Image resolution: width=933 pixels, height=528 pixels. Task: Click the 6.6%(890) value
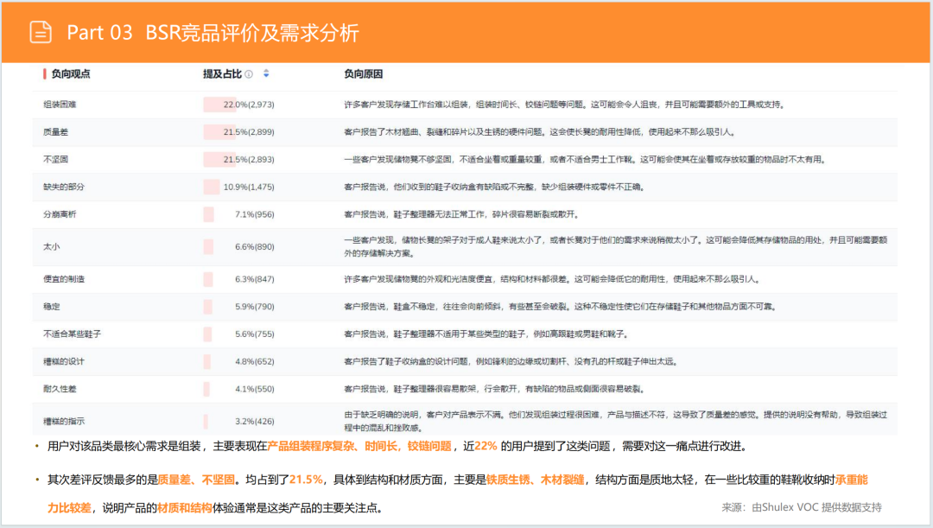pos(255,246)
